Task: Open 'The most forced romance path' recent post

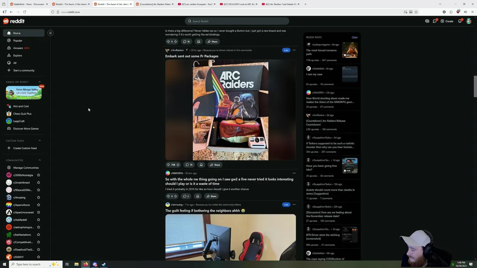Action: (321, 52)
